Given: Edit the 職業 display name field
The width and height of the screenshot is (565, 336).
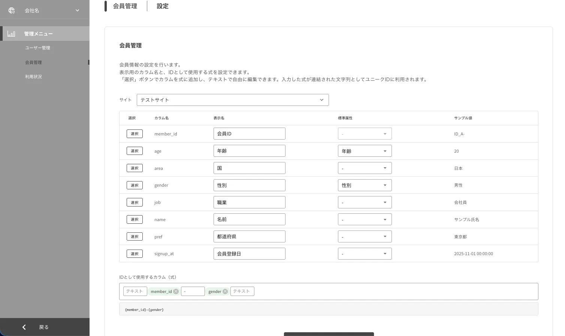Looking at the screenshot, I should (250, 202).
